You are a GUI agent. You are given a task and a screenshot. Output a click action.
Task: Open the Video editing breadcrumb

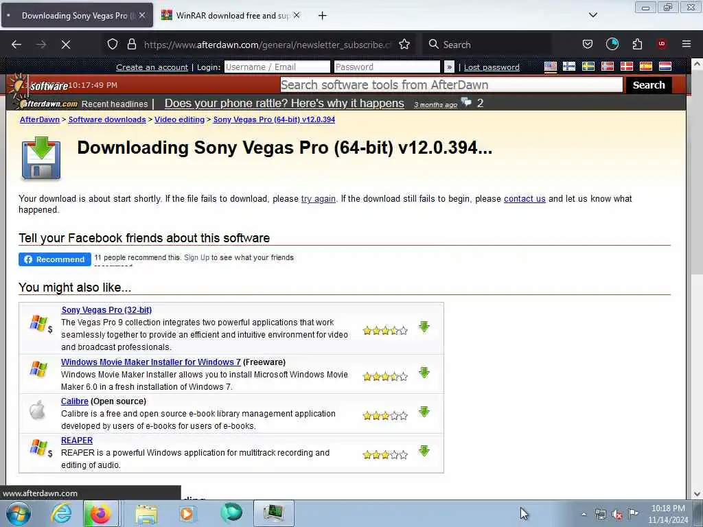tap(179, 119)
